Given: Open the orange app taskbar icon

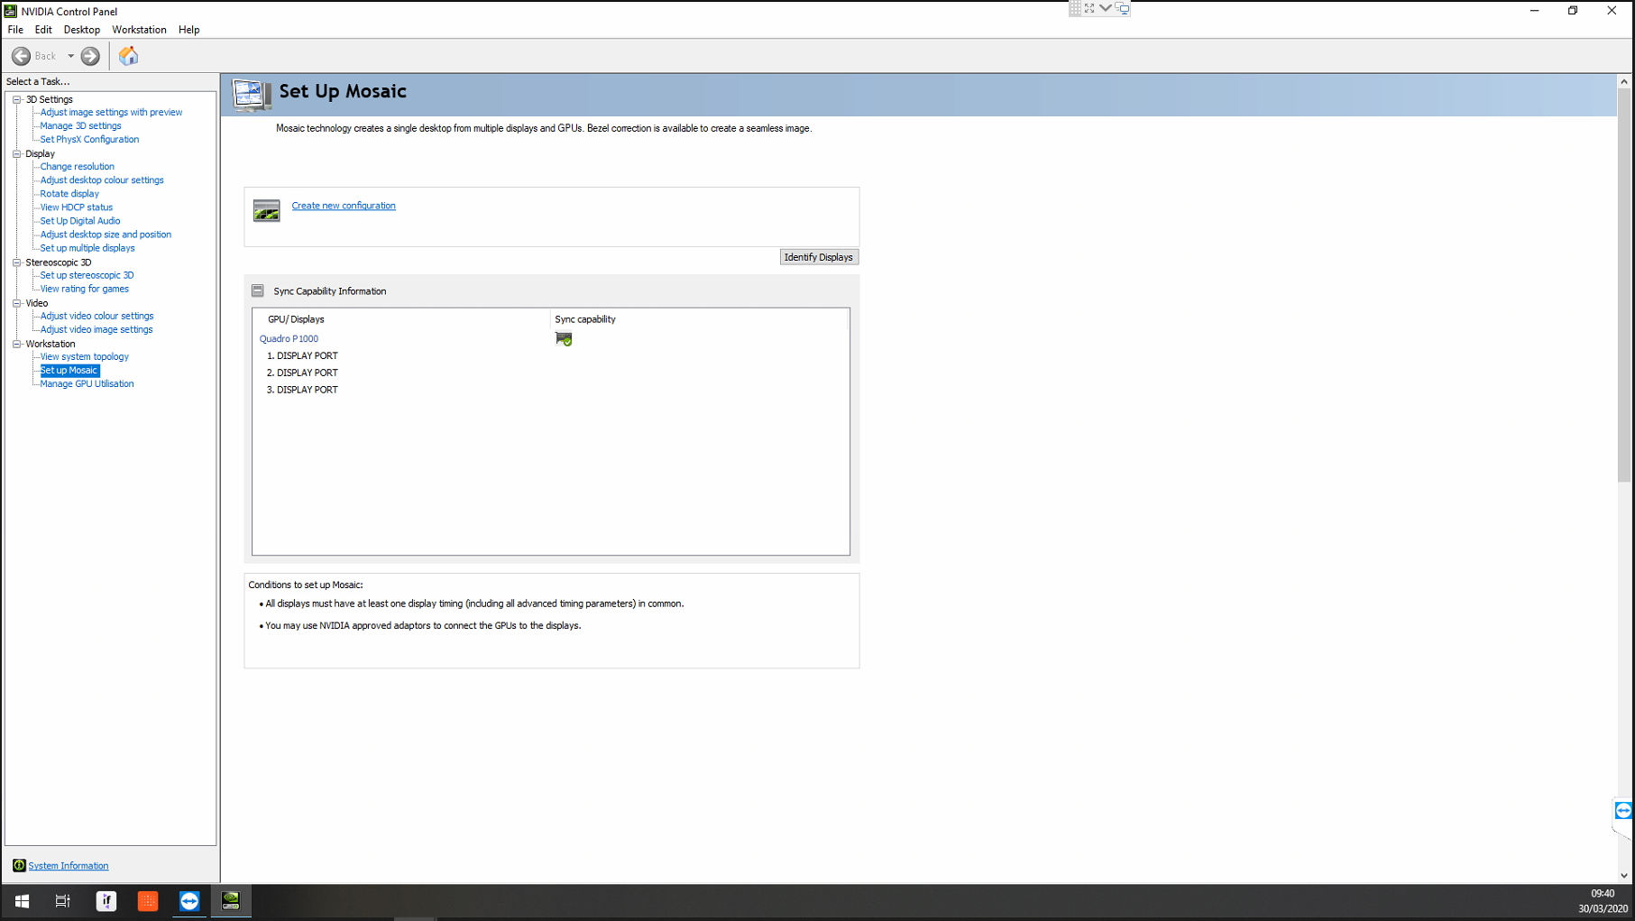Looking at the screenshot, I should click(x=148, y=901).
